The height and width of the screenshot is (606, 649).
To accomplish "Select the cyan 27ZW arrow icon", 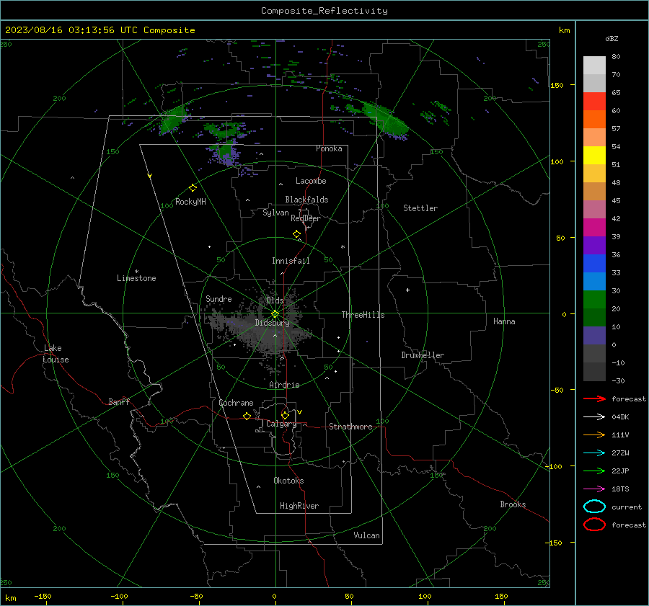I will (594, 453).
